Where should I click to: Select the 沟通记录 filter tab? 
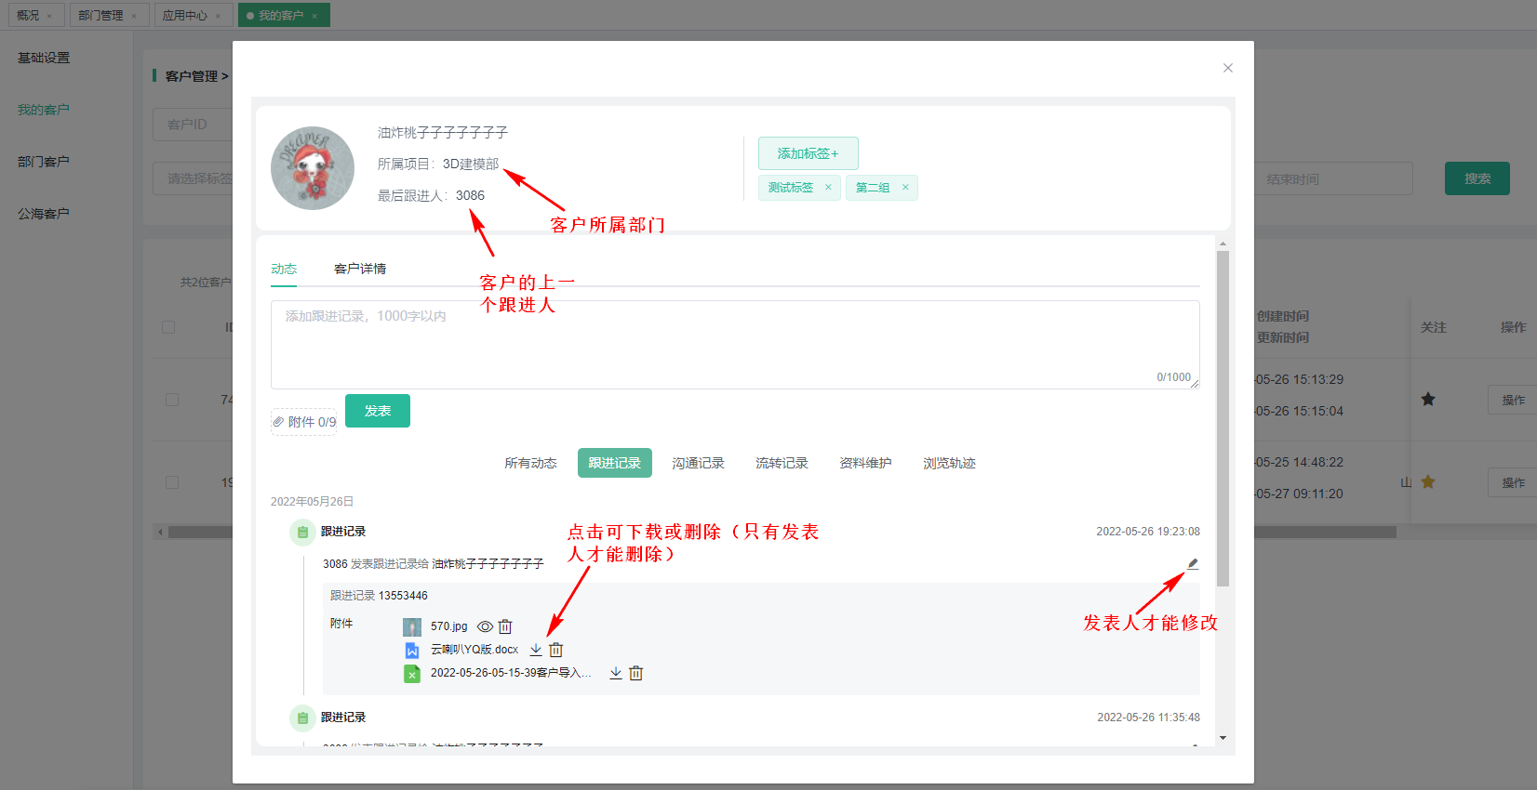(698, 463)
